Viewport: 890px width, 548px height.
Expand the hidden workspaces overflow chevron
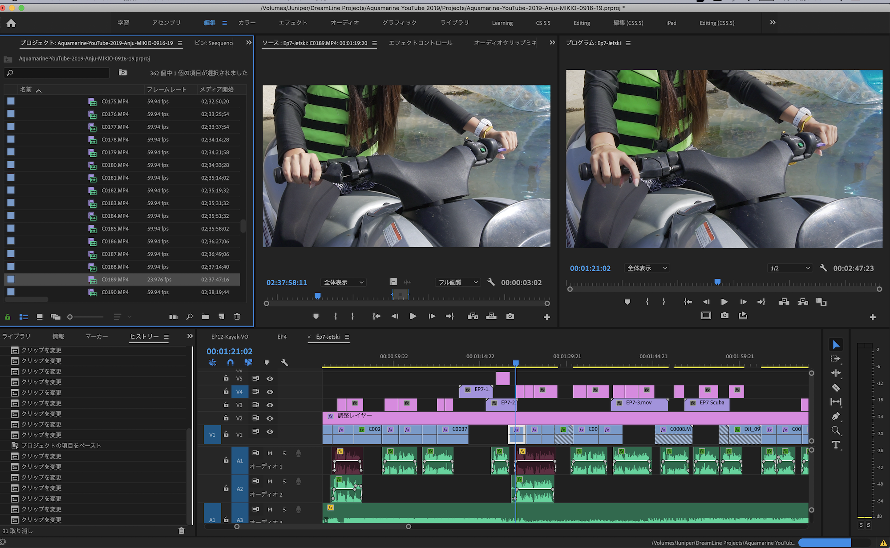click(773, 22)
